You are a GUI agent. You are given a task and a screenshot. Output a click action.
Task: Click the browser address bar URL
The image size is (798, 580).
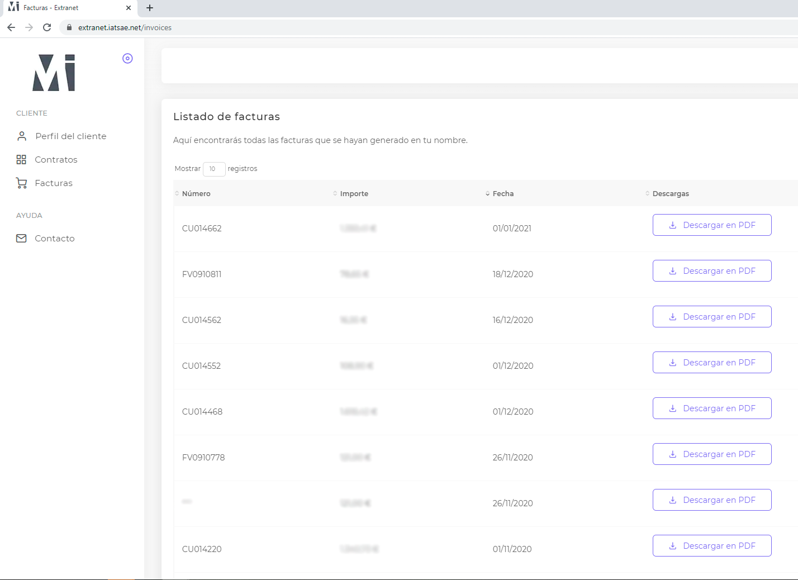coord(125,27)
